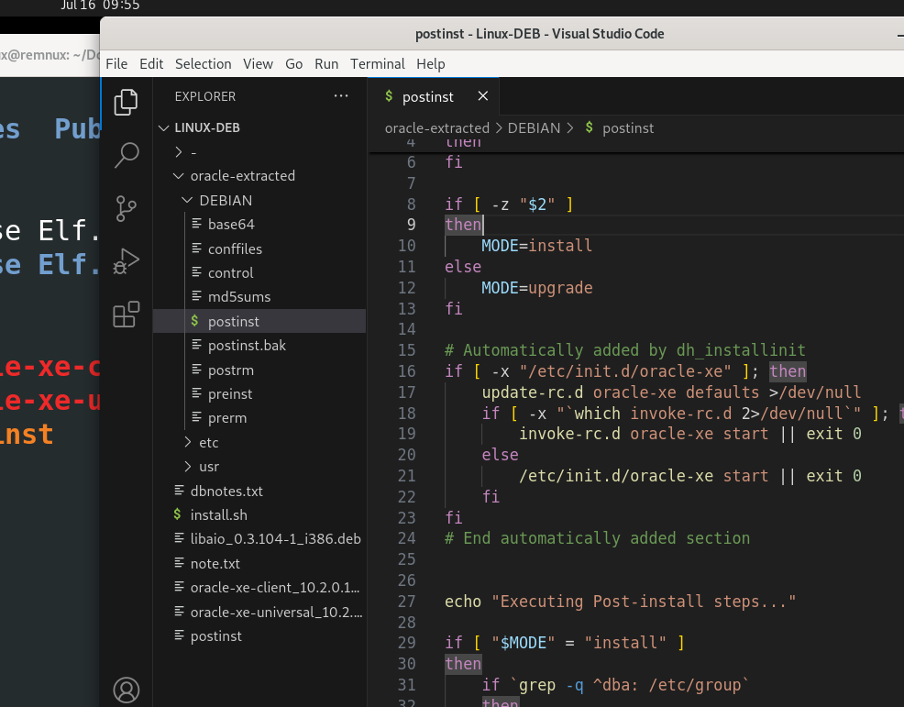Image resolution: width=904 pixels, height=707 pixels.
Task: Open the View menu
Action: pyautogui.click(x=258, y=64)
